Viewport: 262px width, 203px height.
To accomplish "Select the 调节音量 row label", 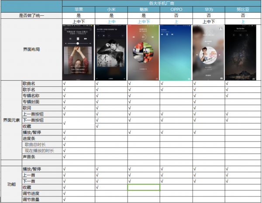I will tap(42, 200).
